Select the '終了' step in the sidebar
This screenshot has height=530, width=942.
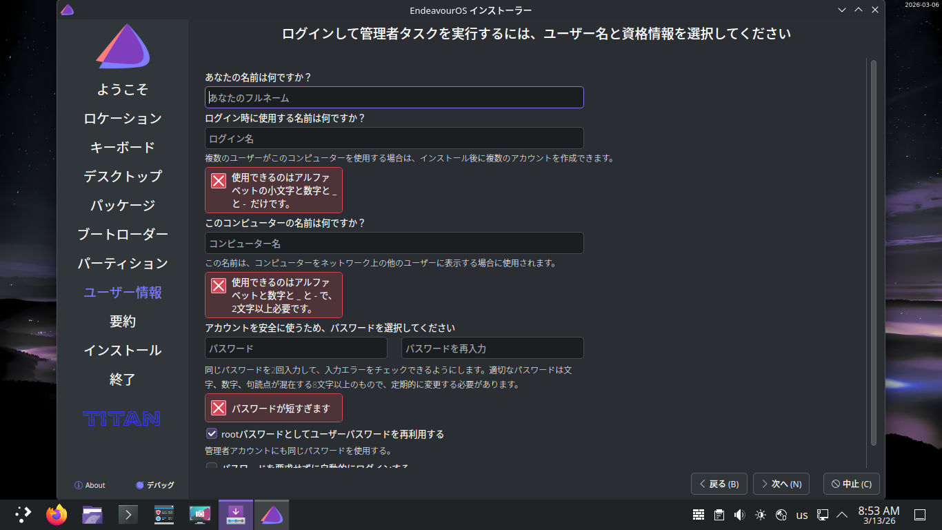coord(123,380)
